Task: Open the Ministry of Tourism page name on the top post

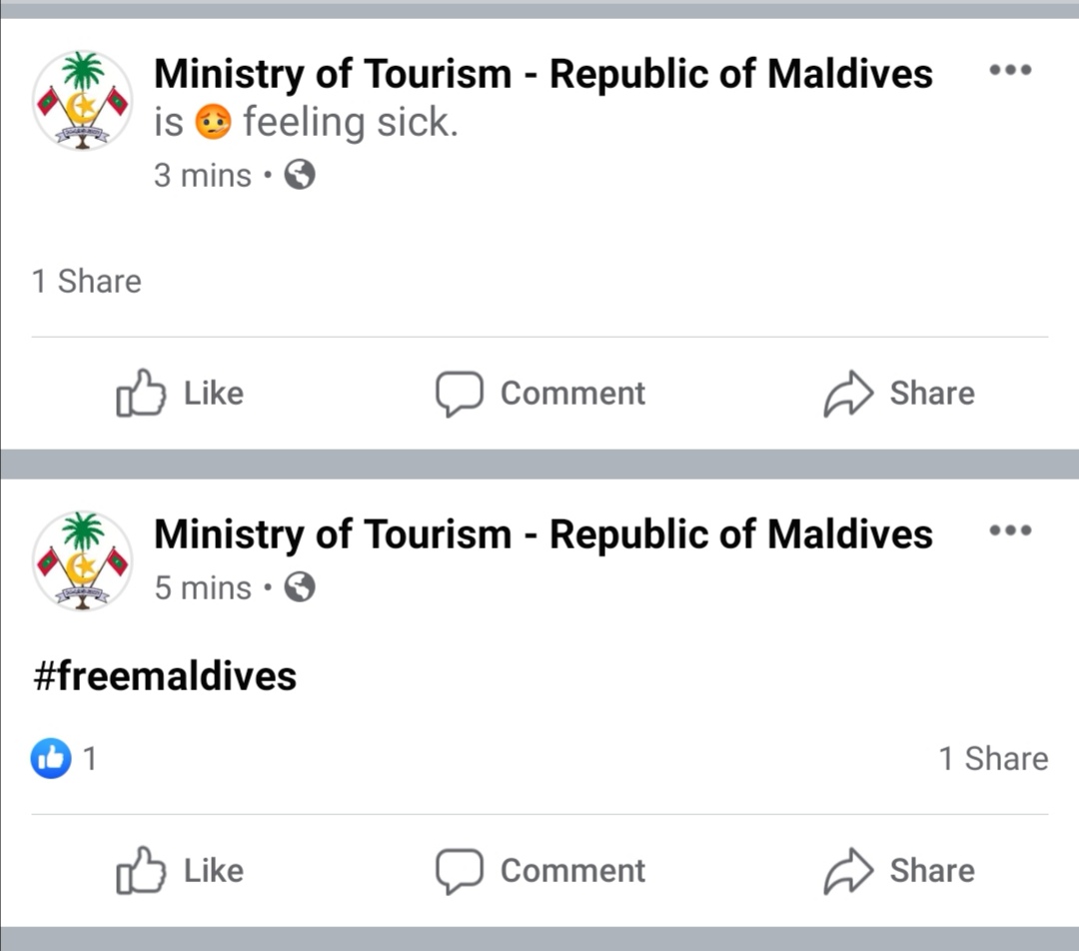Action: tap(542, 74)
